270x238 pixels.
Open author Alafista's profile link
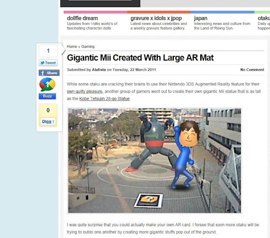coord(99,69)
